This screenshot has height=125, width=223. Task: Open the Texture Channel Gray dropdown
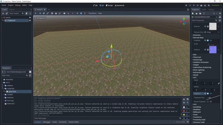(x=213, y=32)
